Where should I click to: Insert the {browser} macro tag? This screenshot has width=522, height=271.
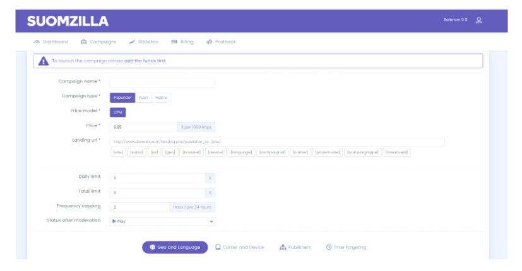[191, 153]
